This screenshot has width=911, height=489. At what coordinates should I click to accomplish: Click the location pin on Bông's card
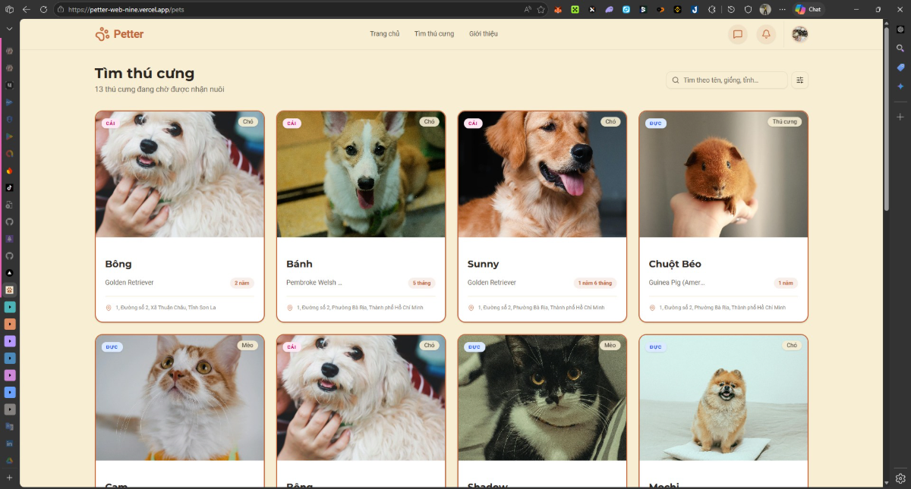point(109,308)
